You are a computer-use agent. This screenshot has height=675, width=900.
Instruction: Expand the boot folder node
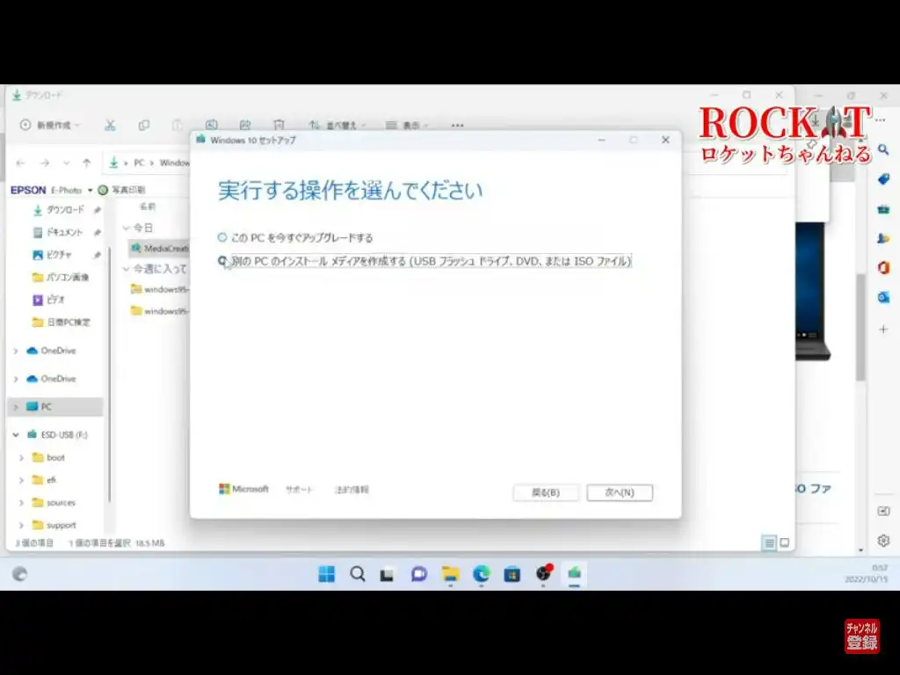(21, 457)
